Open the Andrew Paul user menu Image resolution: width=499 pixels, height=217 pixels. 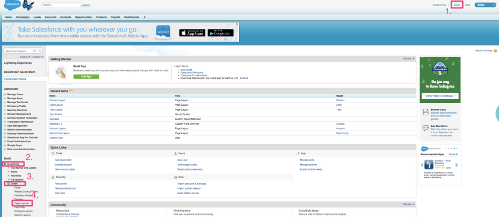click(x=441, y=5)
